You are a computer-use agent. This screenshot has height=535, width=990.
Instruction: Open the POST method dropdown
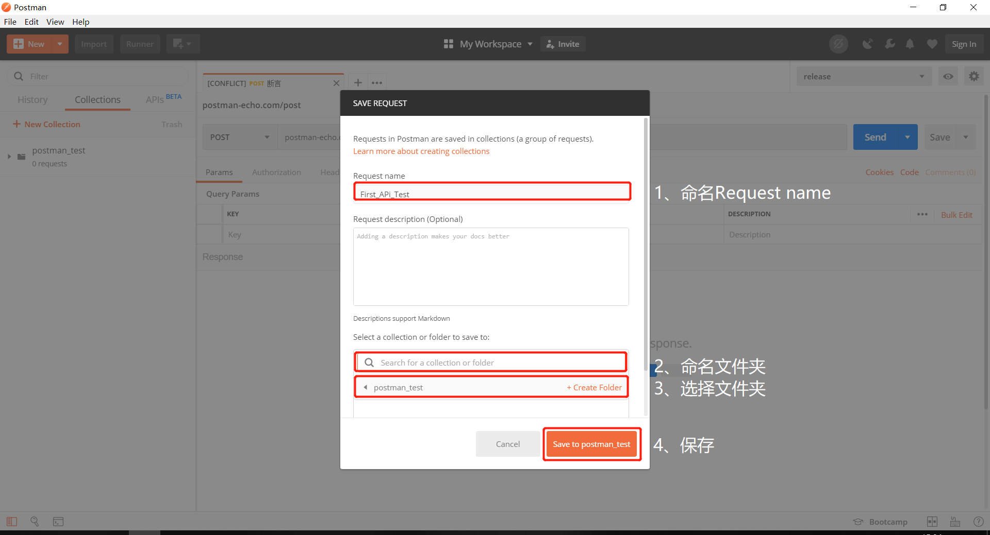point(240,137)
